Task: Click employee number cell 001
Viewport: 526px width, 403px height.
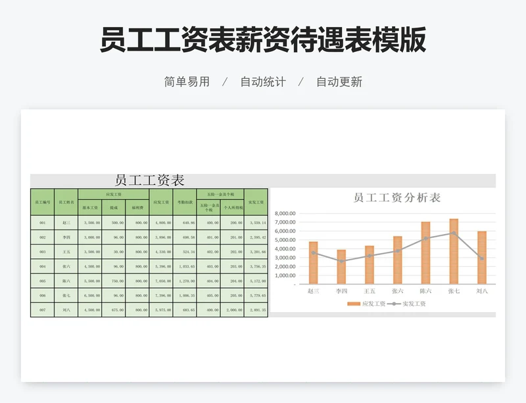Action: [x=43, y=223]
